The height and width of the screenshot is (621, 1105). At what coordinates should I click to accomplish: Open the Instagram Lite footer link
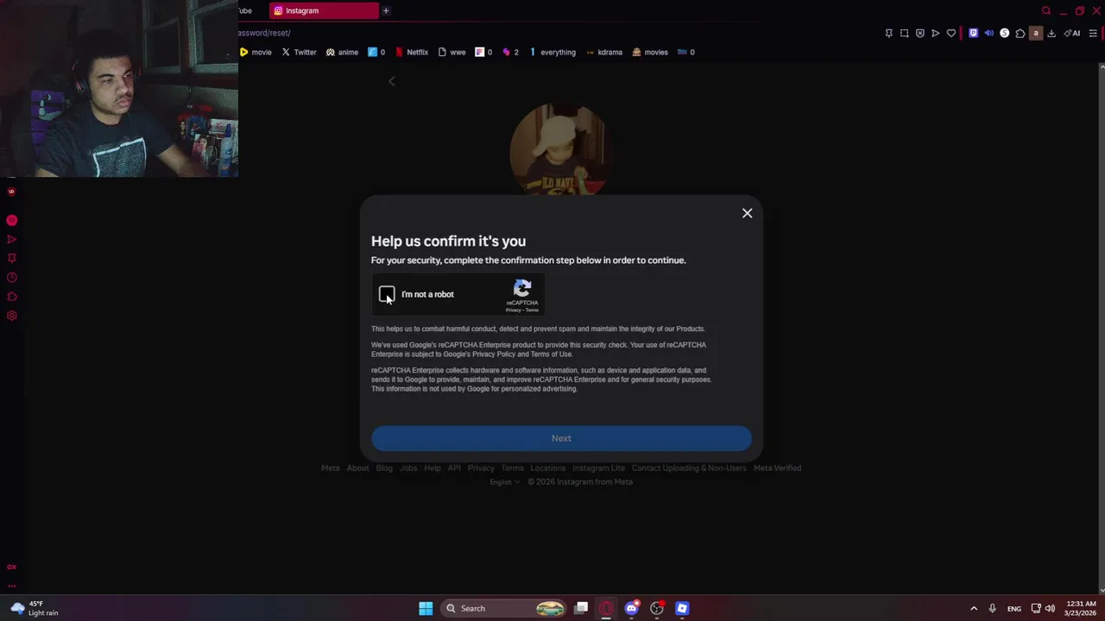(598, 467)
